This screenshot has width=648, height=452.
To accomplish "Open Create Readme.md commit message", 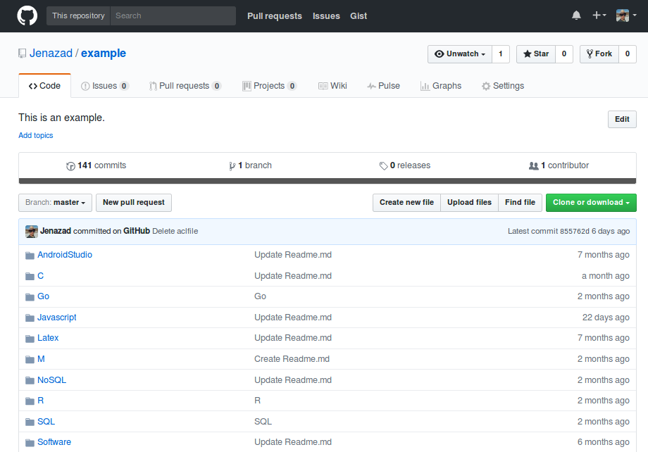I will pos(292,359).
